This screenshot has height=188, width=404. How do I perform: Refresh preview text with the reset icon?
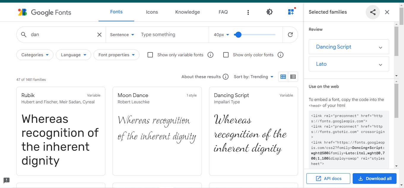pos(290,34)
